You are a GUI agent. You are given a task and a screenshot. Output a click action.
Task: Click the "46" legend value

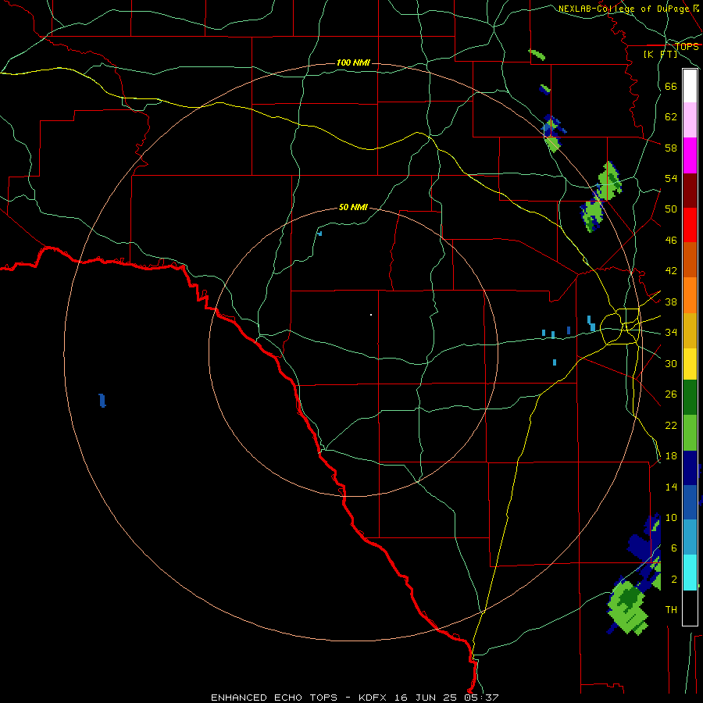(671, 241)
